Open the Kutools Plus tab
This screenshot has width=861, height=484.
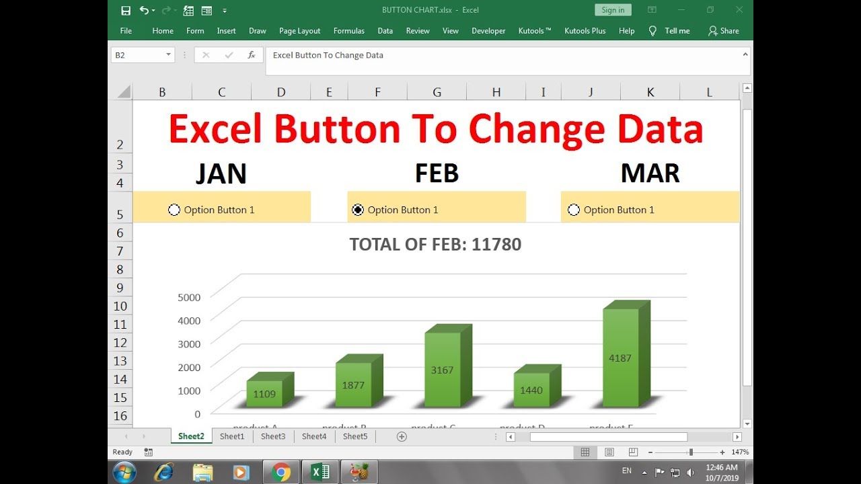click(585, 31)
